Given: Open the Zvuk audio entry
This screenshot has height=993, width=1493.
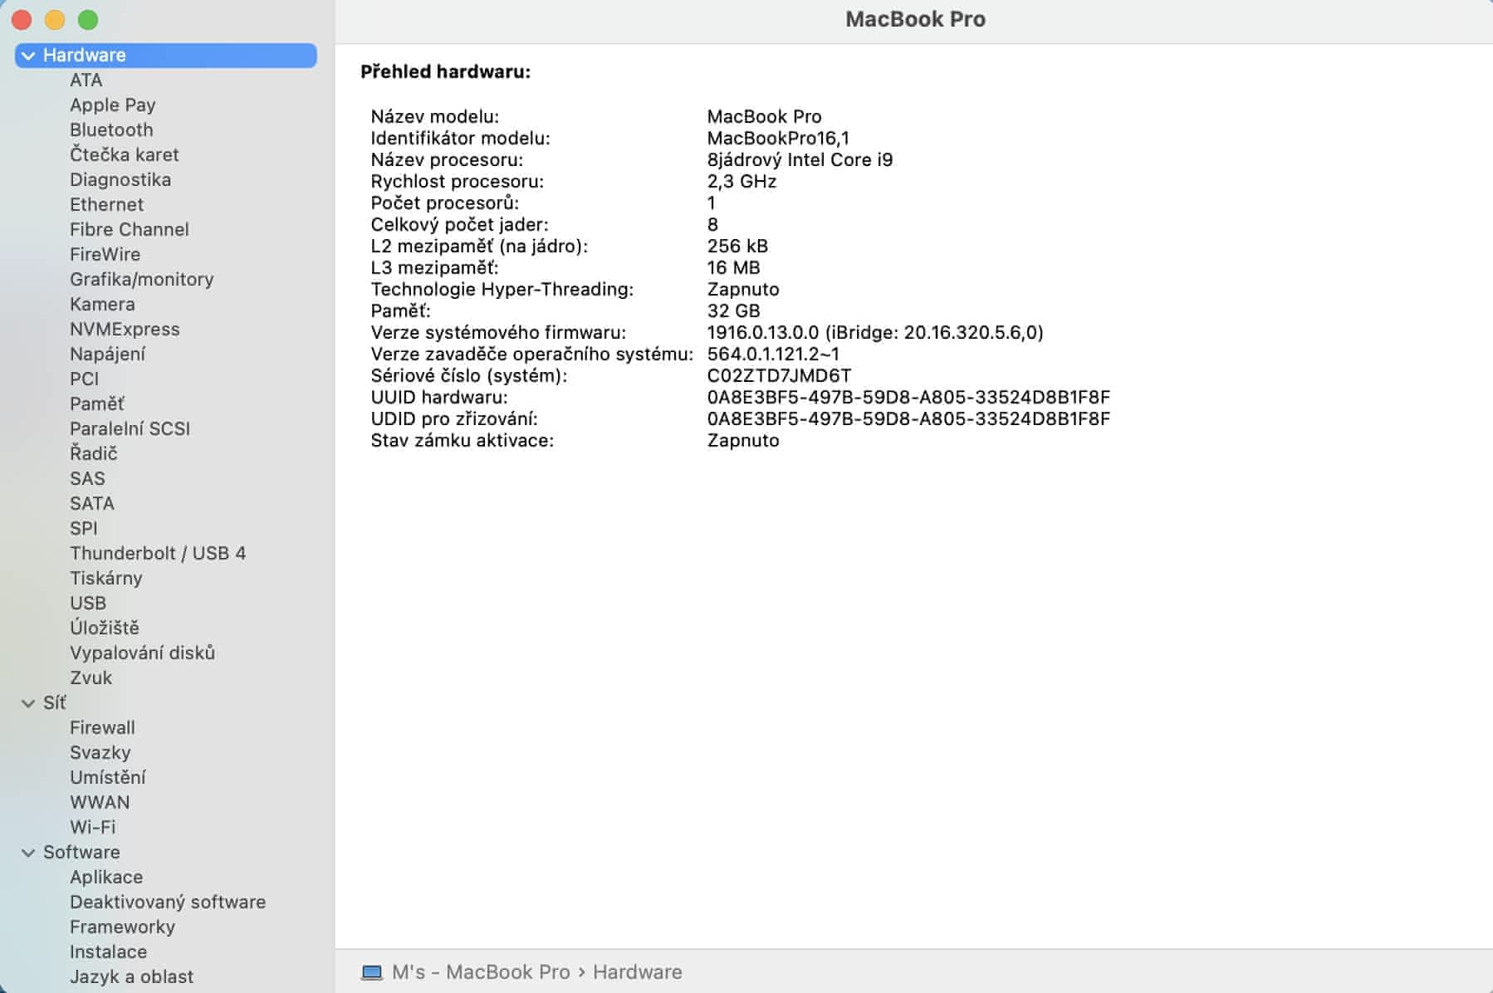Looking at the screenshot, I should (91, 678).
